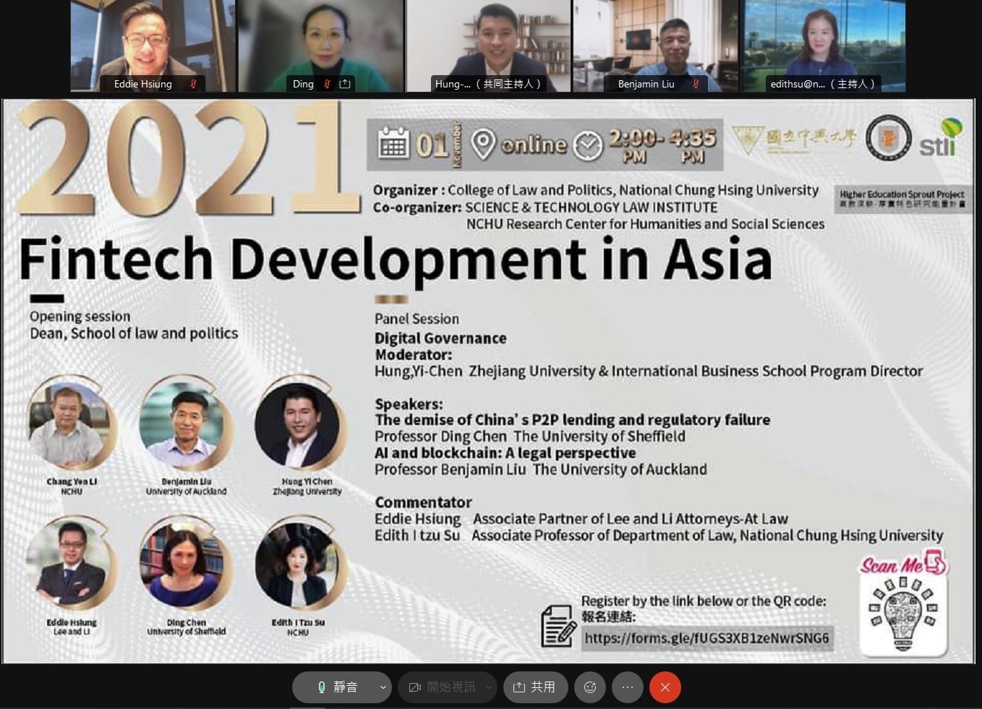
Task: Click the Hung-... (共同主持人) name label
Action: (488, 84)
